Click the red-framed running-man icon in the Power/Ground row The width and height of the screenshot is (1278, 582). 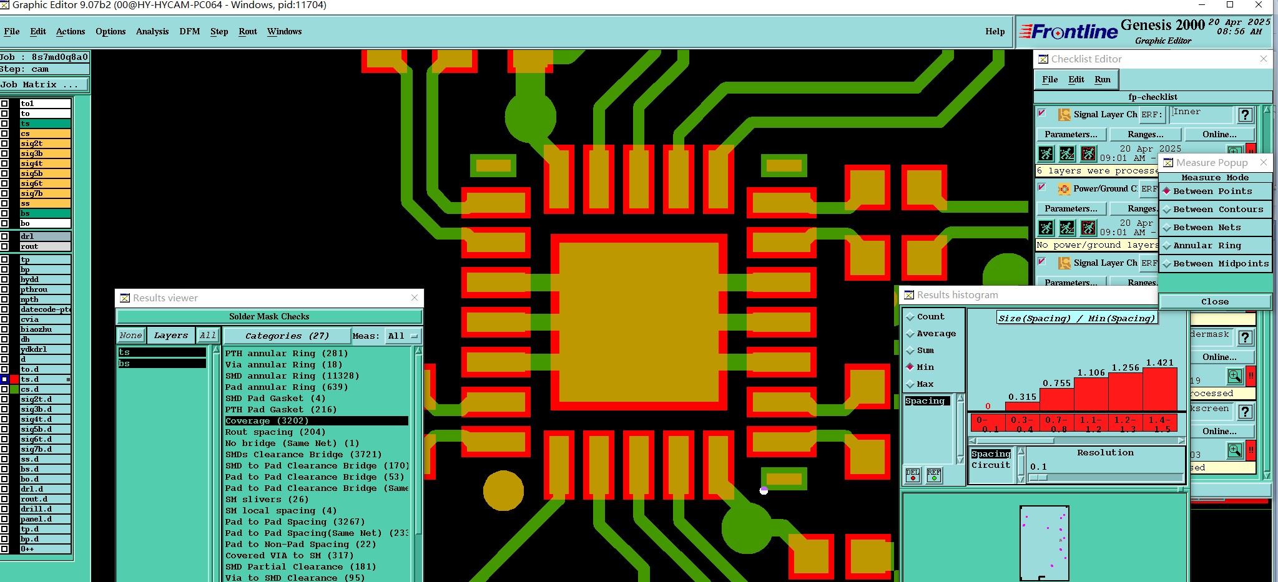click(x=1088, y=228)
